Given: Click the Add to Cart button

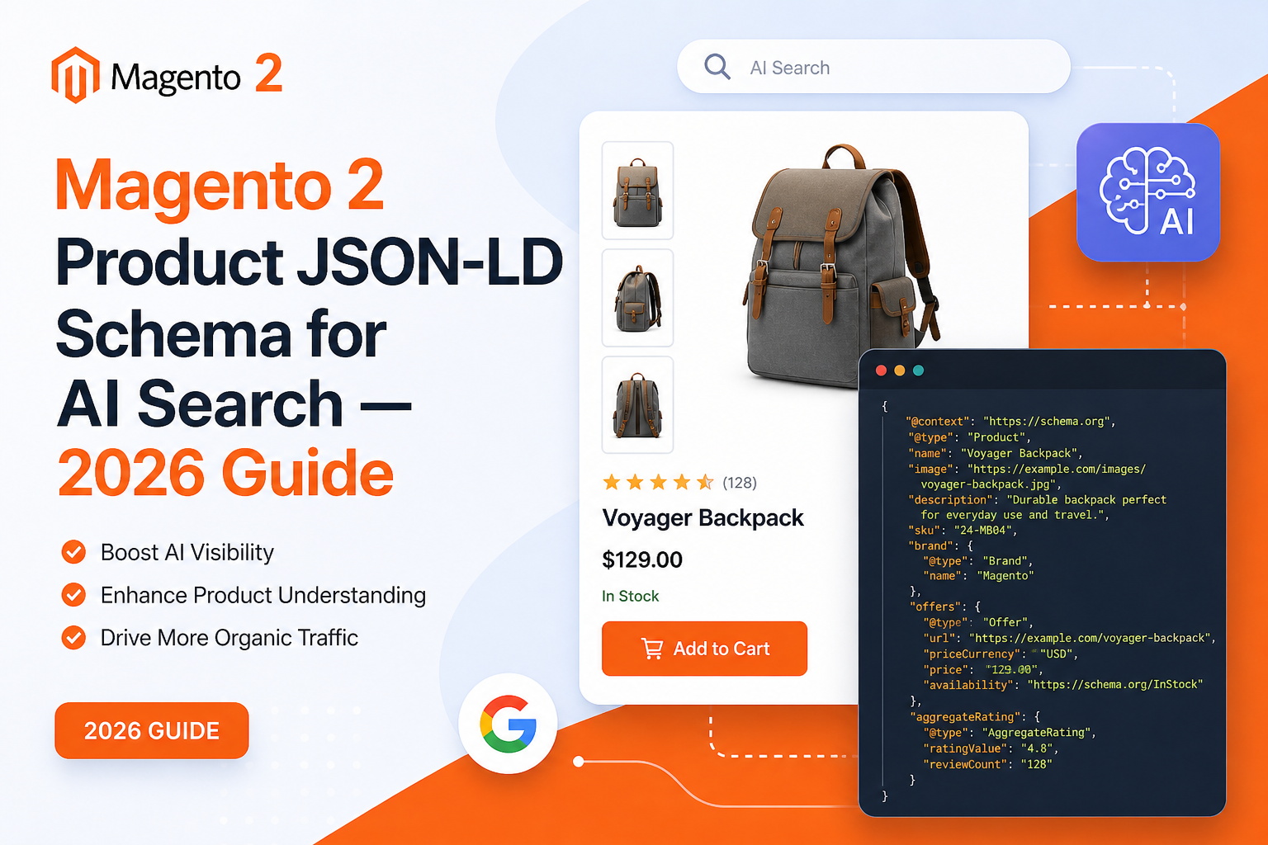Looking at the screenshot, I should pyautogui.click(x=704, y=649).
